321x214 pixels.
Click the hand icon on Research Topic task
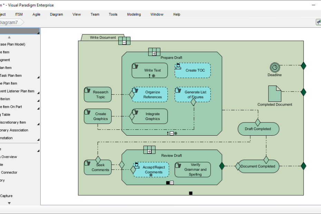[88, 90]
